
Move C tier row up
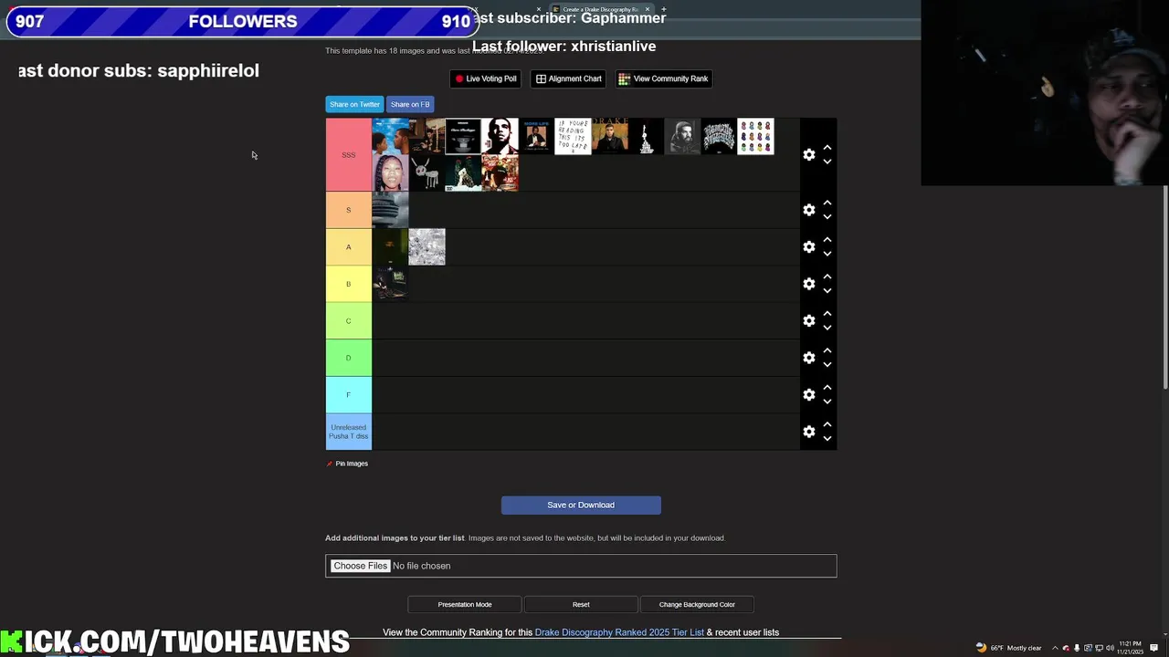pos(827,314)
